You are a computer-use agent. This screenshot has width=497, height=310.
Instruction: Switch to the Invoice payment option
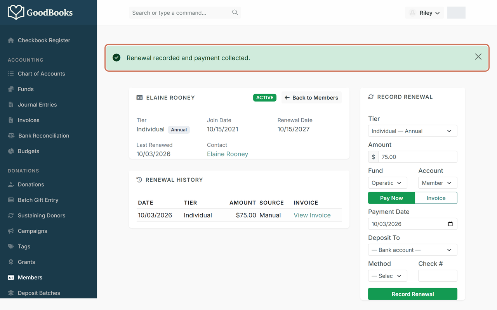point(436,198)
